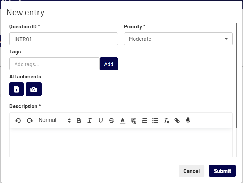Upload a file attachment
Screen dimensions: 243x183
click(x=16, y=89)
